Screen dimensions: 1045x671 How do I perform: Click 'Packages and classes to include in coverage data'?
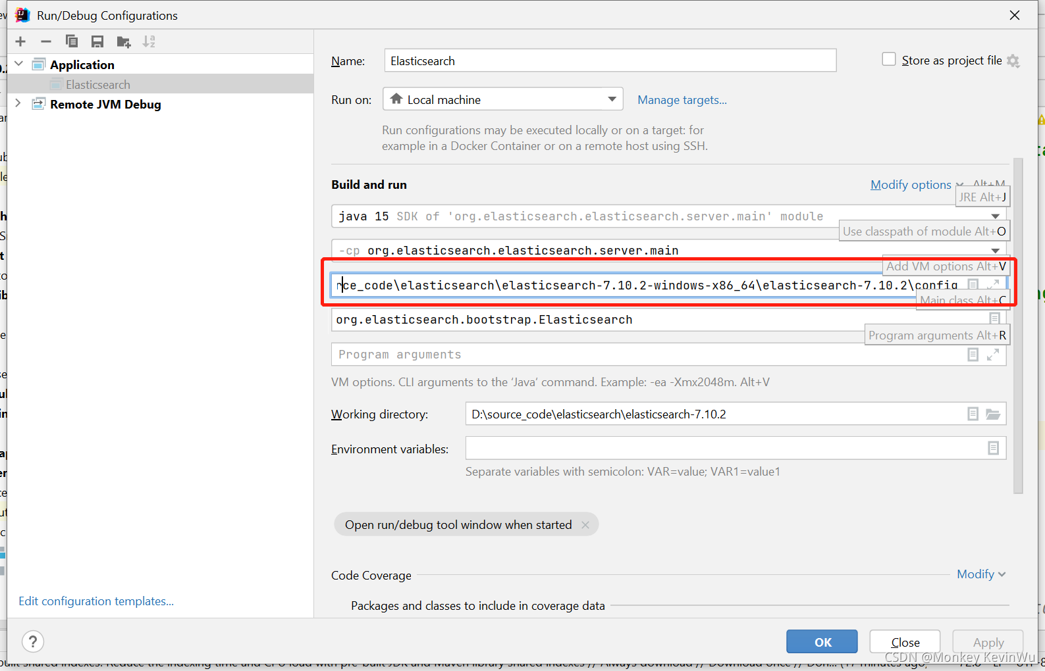(477, 605)
